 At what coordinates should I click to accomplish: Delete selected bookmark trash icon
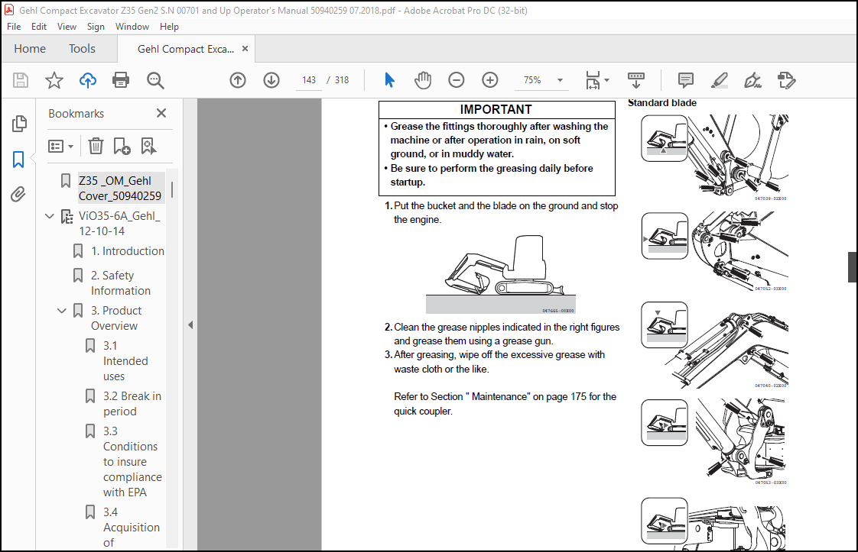[x=96, y=146]
